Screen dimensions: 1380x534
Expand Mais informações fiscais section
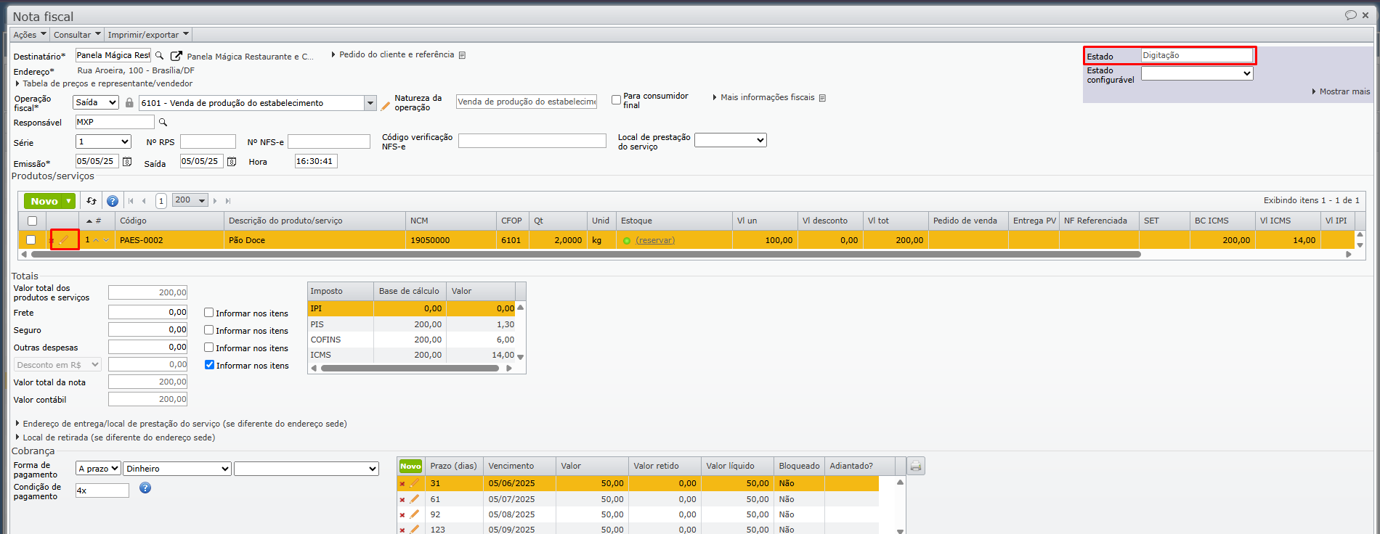(x=767, y=97)
